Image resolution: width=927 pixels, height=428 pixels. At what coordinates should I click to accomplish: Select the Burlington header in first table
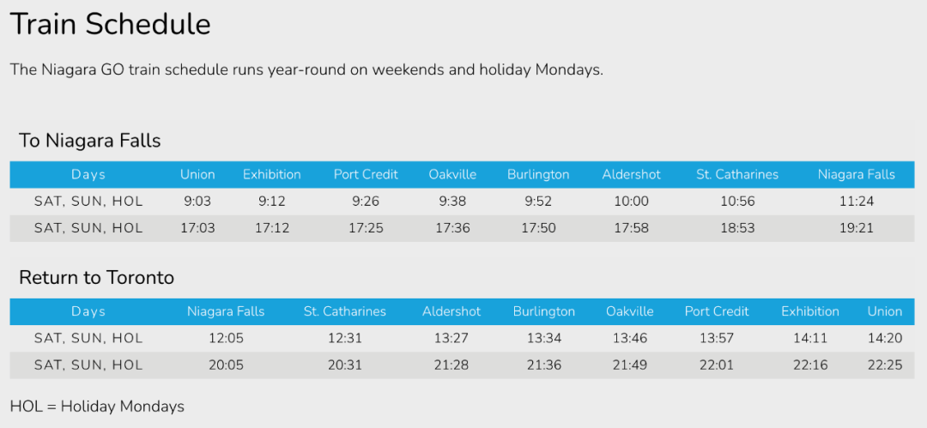tap(538, 174)
